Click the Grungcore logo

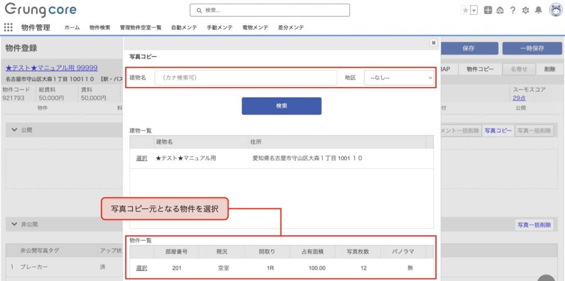click(41, 10)
